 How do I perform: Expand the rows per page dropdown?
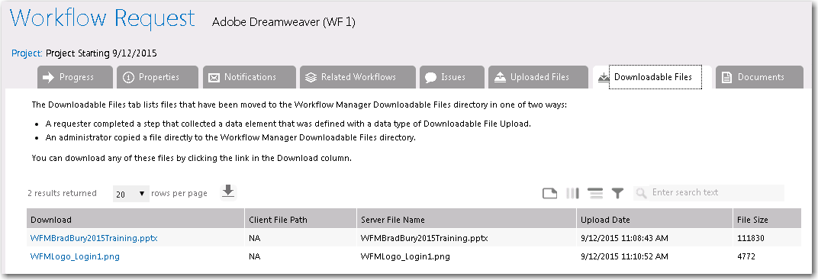click(131, 194)
